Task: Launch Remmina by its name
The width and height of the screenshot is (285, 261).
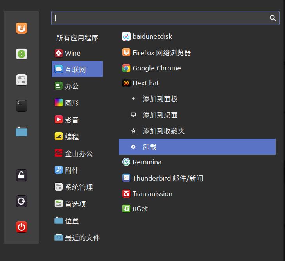Action: coord(147,162)
